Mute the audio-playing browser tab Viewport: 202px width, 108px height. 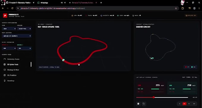(x=62, y=3)
